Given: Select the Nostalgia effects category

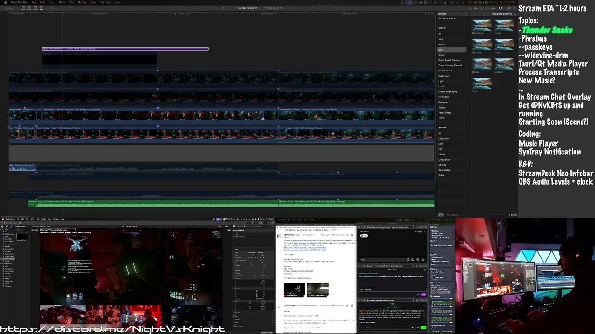Looking at the screenshot, I should tap(443, 97).
